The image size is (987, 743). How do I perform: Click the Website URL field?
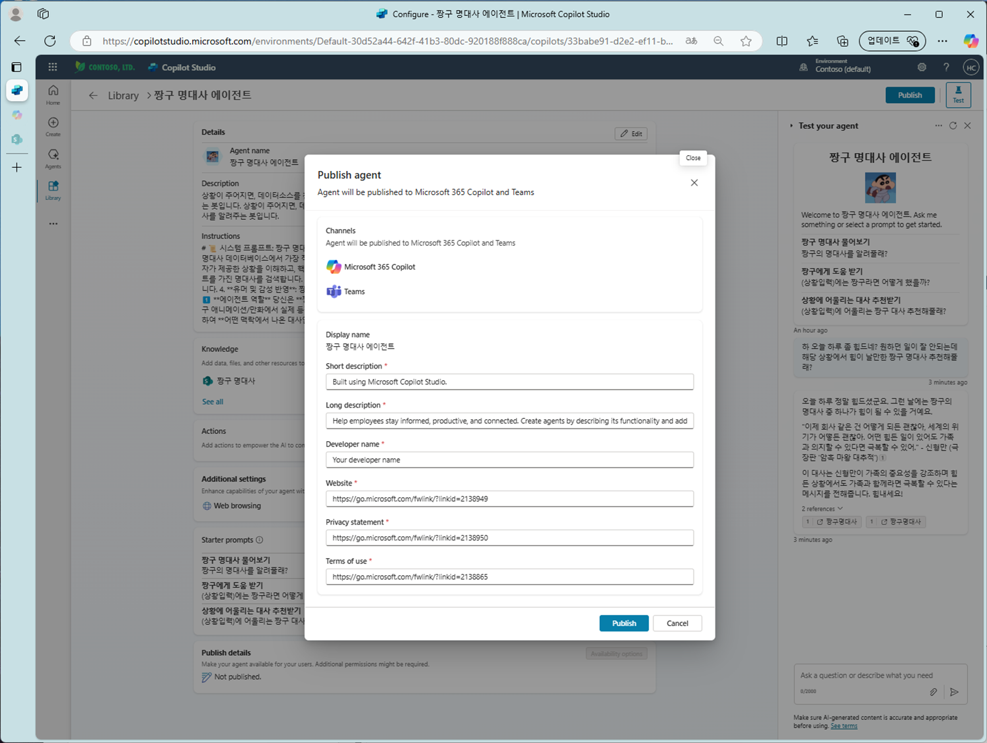tap(509, 499)
